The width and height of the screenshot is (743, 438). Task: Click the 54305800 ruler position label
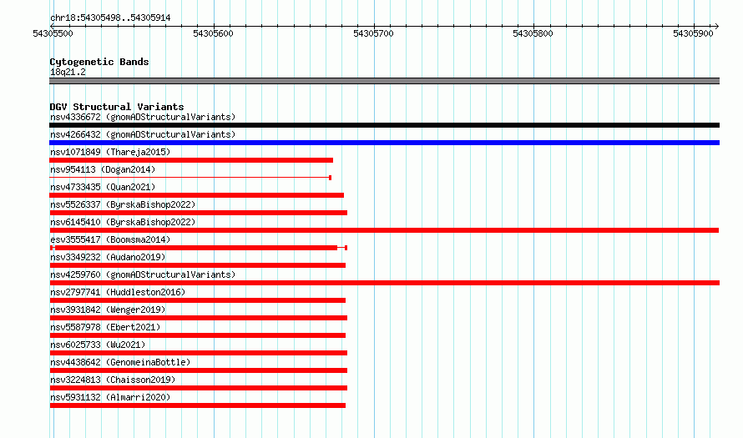click(533, 33)
